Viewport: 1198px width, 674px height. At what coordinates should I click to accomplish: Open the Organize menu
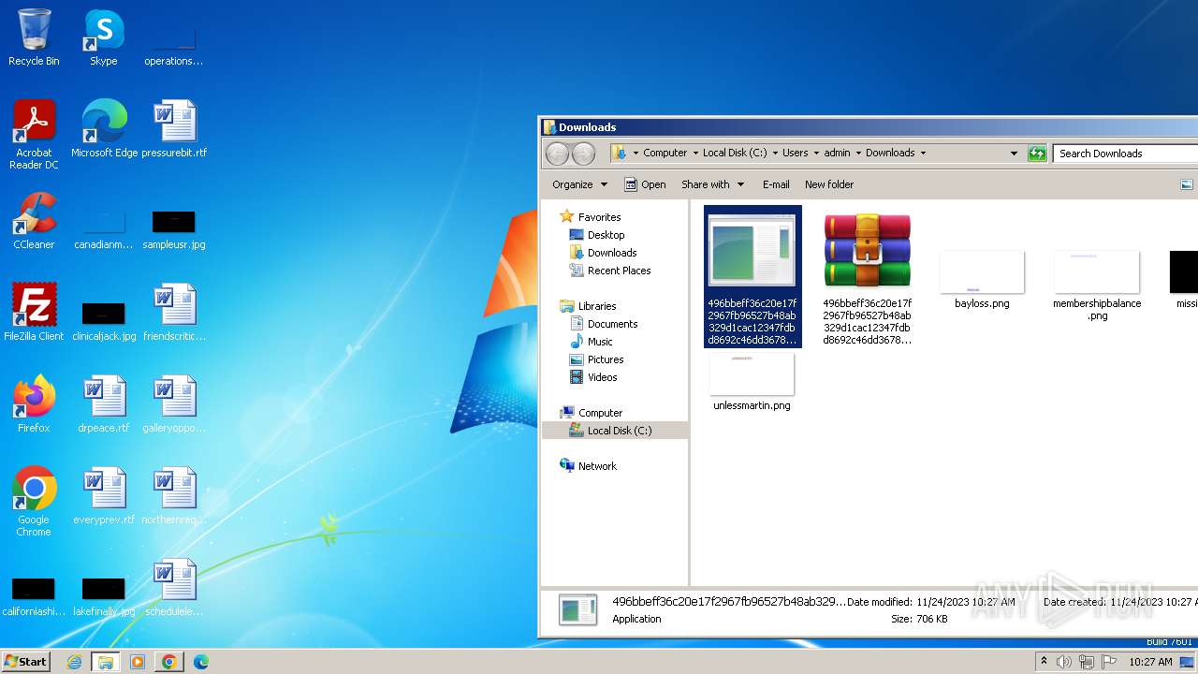579,184
